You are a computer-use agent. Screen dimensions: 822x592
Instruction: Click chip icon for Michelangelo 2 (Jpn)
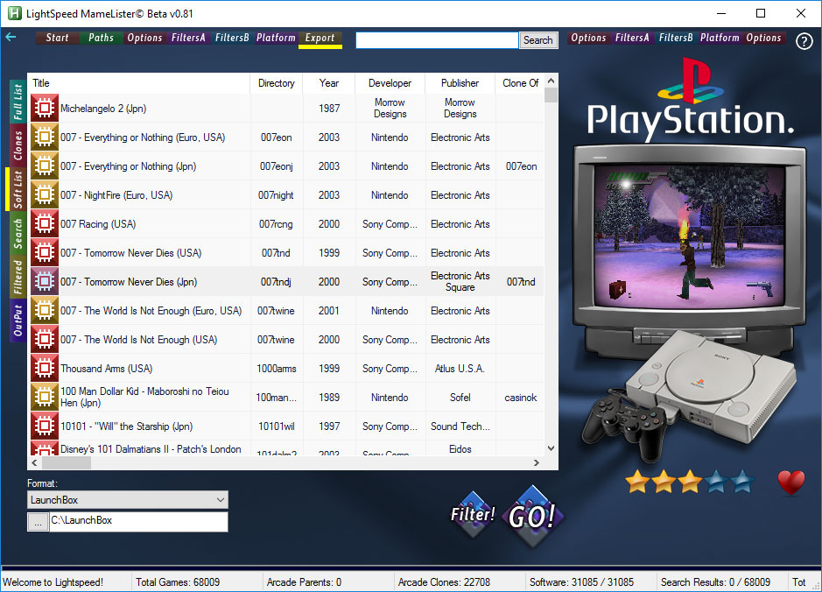(x=45, y=108)
